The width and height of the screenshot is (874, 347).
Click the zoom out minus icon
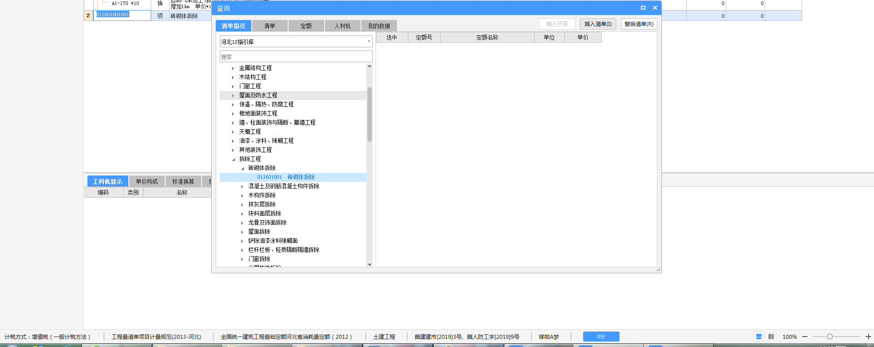pyautogui.click(x=805, y=337)
